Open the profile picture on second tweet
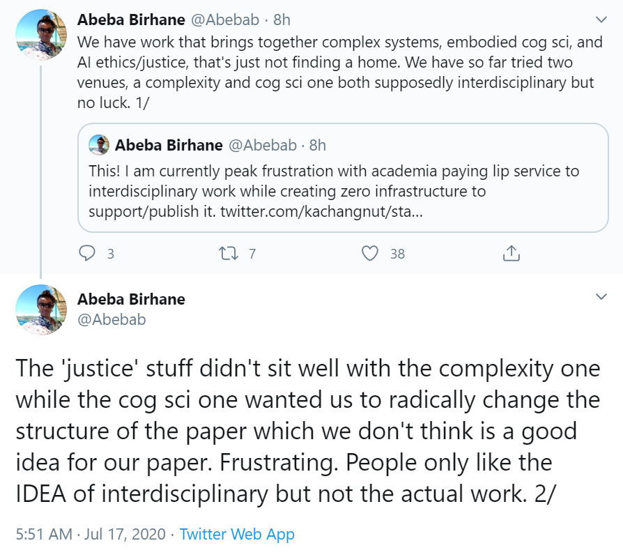The width and height of the screenshot is (623, 557). pyautogui.click(x=41, y=310)
